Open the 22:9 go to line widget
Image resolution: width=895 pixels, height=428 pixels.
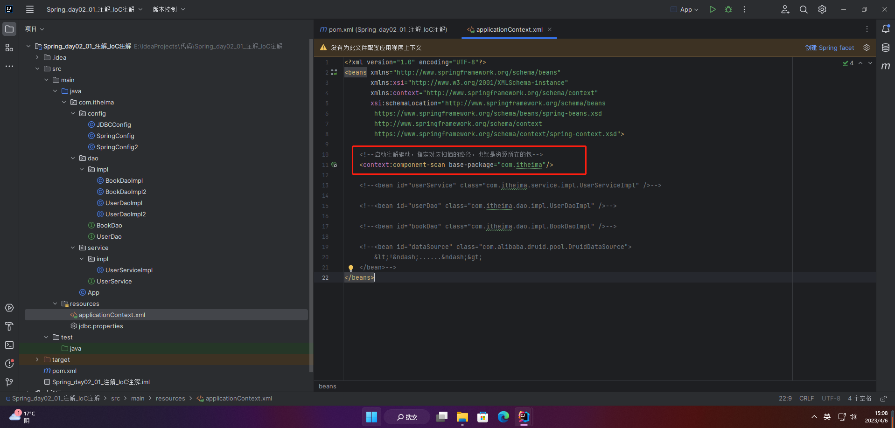point(785,399)
